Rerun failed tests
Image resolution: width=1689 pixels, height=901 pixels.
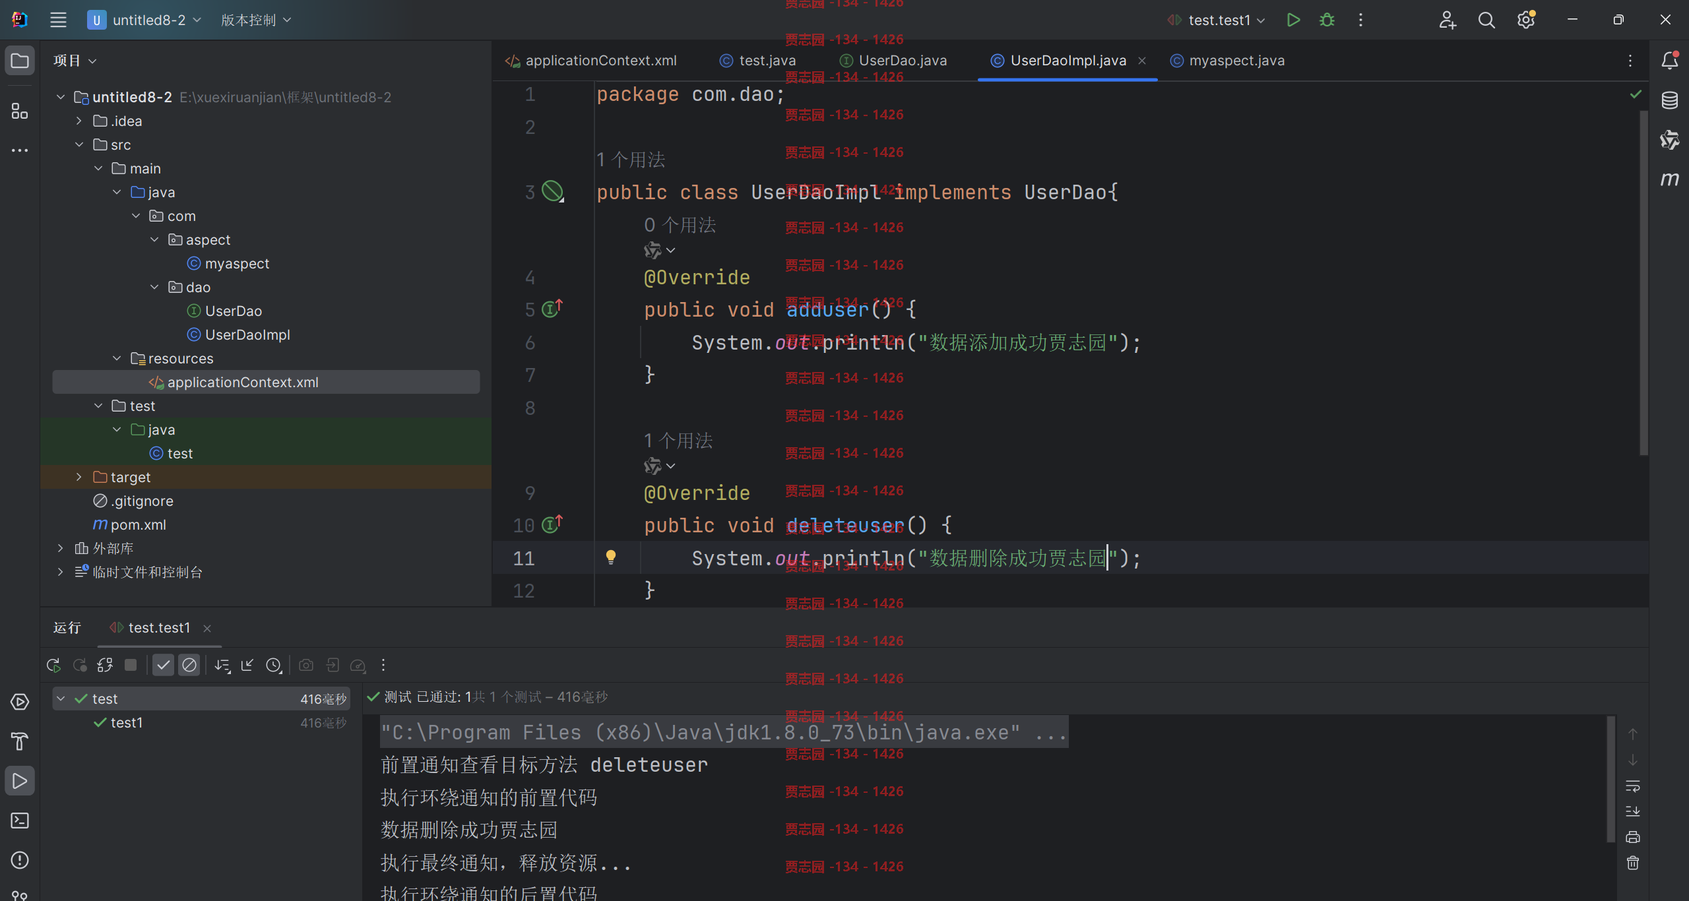click(x=80, y=665)
